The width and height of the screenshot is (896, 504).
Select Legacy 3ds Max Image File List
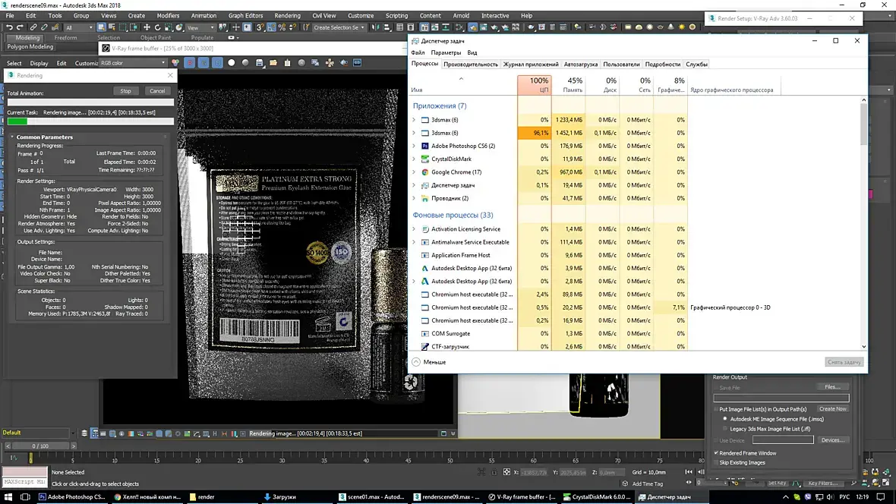[x=724, y=428]
